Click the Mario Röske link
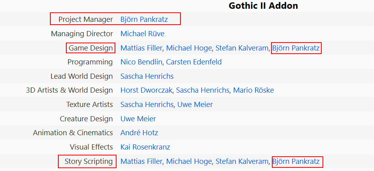The height and width of the screenshot is (171, 374). pyautogui.click(x=253, y=90)
